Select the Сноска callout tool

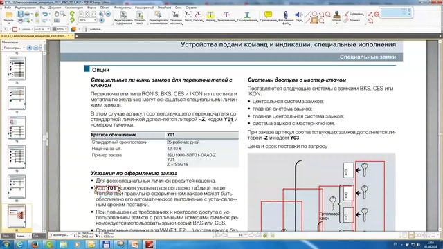[x=199, y=17]
